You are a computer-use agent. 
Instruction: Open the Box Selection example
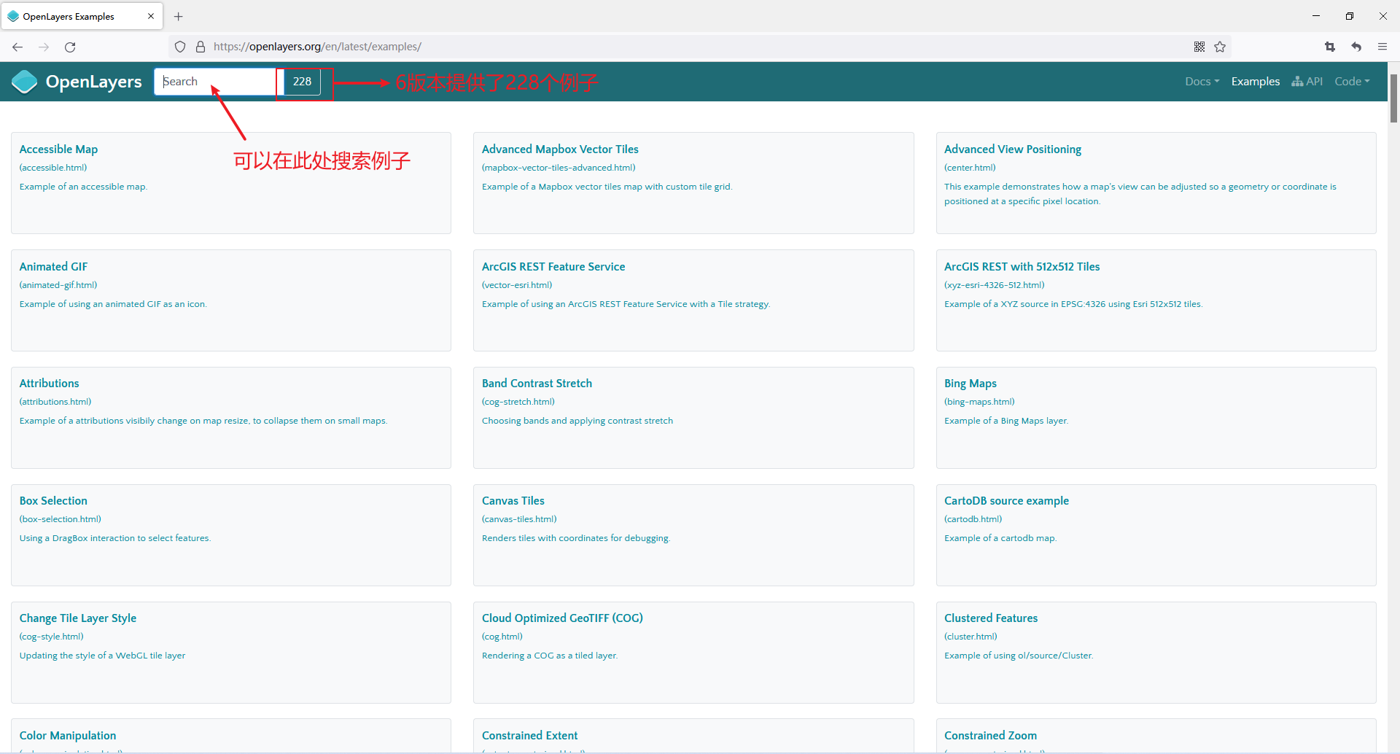(53, 501)
